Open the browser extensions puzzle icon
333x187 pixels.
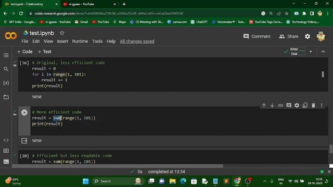point(304,14)
